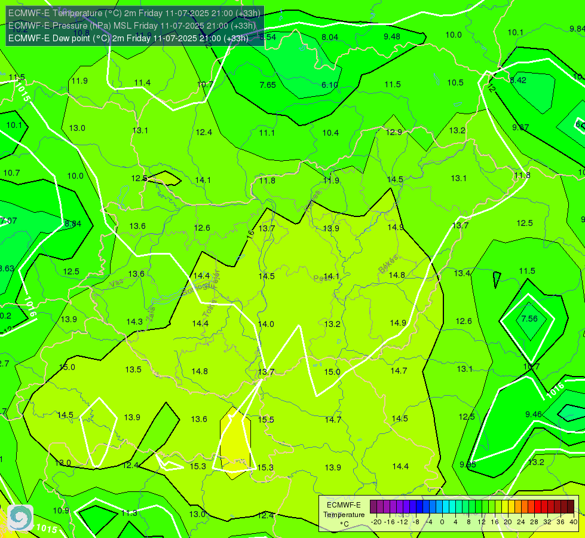Click the 8.54 value on the map
Viewport: 585px width, 538px height.
coord(268,37)
